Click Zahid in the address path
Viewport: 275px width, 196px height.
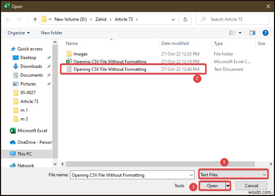[x=101, y=19]
